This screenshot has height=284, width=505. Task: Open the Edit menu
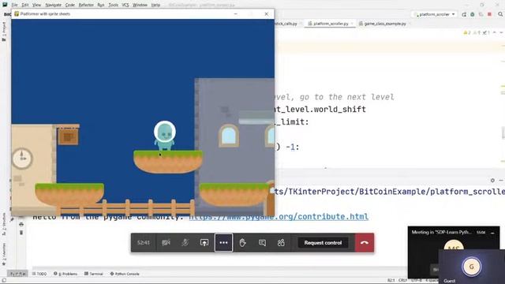point(25,5)
